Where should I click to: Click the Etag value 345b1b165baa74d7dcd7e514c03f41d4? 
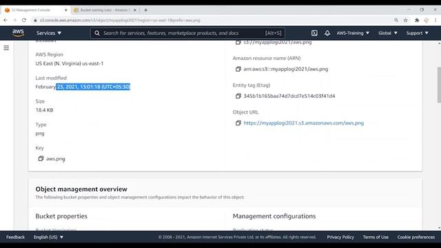click(x=289, y=96)
